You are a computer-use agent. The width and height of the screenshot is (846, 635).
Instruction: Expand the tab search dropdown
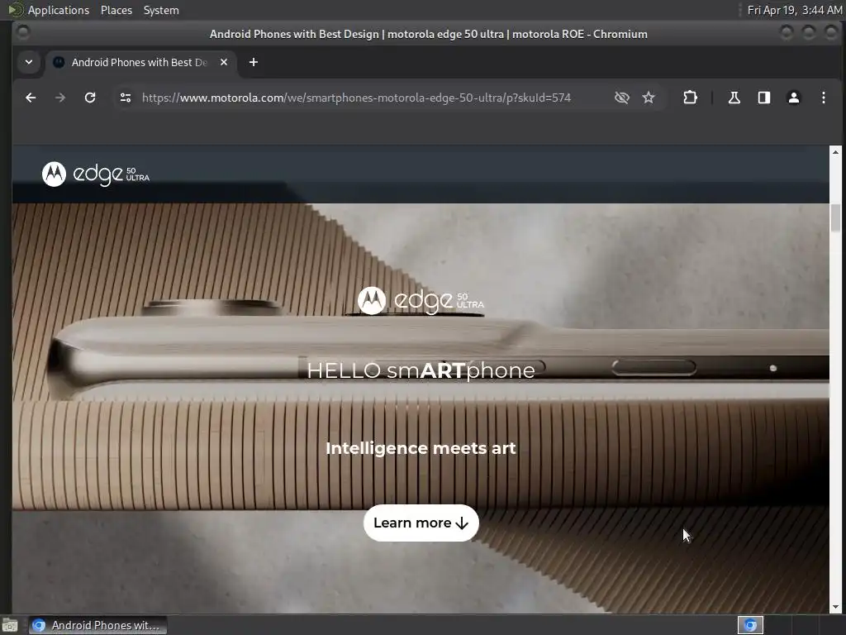[x=29, y=62]
